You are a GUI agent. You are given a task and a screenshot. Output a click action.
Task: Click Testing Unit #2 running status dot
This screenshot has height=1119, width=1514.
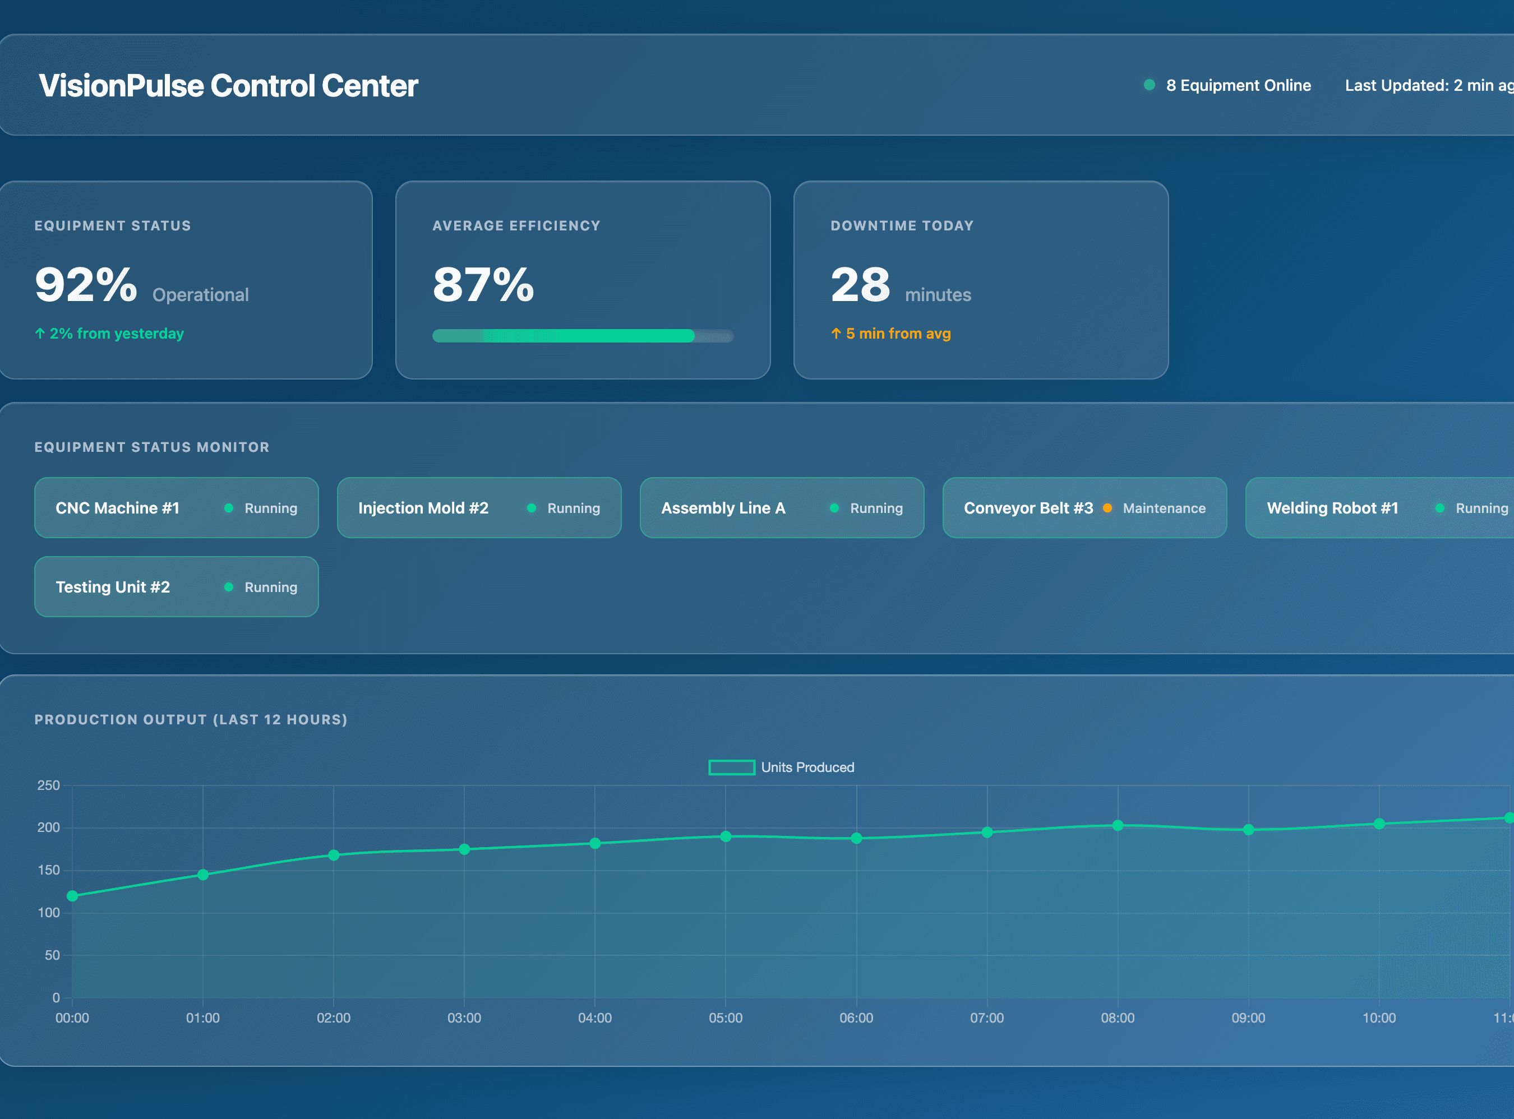229,588
